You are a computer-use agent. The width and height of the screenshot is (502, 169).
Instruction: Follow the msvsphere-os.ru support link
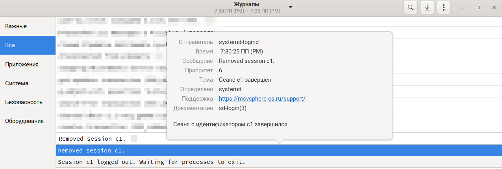pos(262,99)
